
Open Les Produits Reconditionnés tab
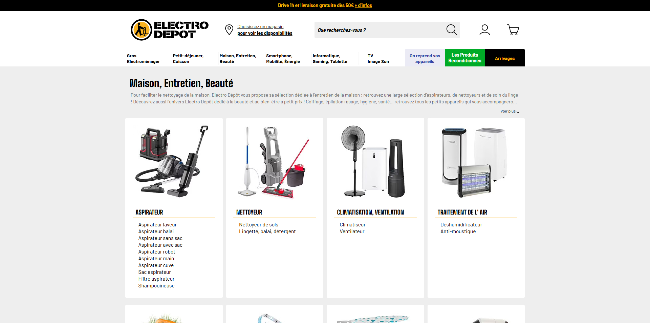pos(465,58)
